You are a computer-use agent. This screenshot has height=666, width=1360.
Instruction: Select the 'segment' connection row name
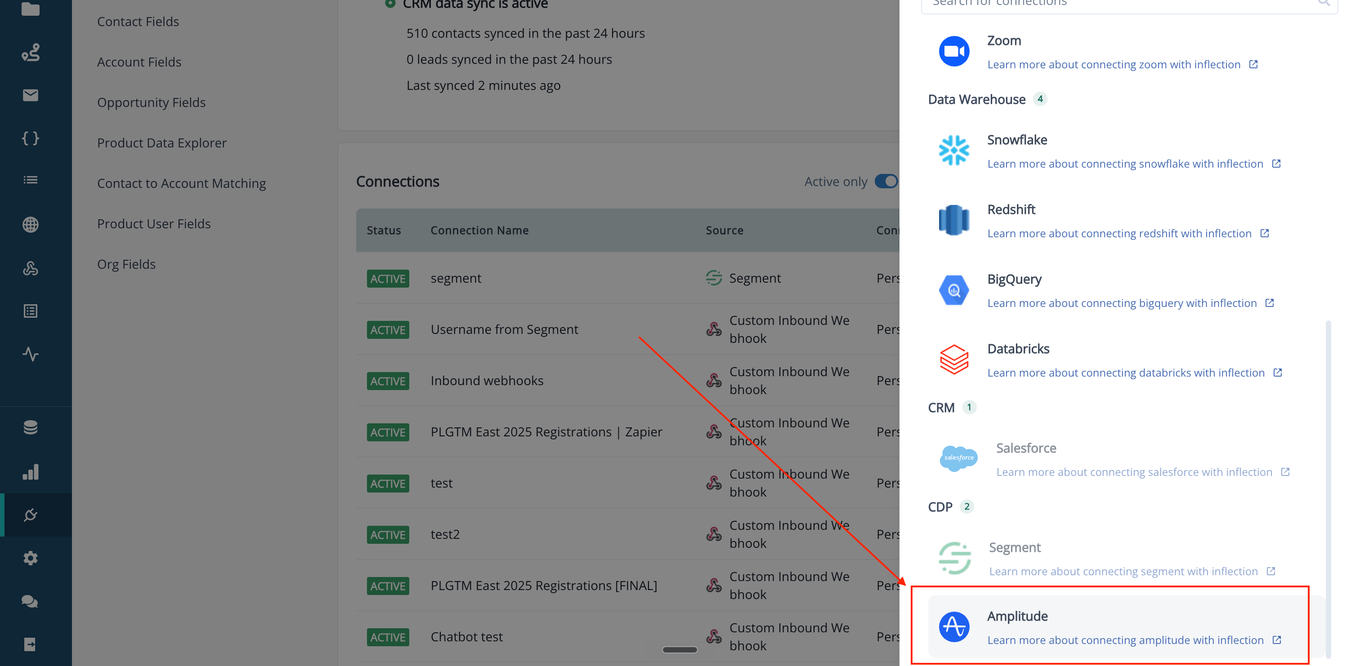pos(456,278)
